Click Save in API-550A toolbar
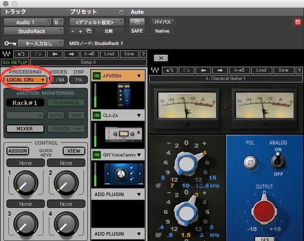 point(283,70)
